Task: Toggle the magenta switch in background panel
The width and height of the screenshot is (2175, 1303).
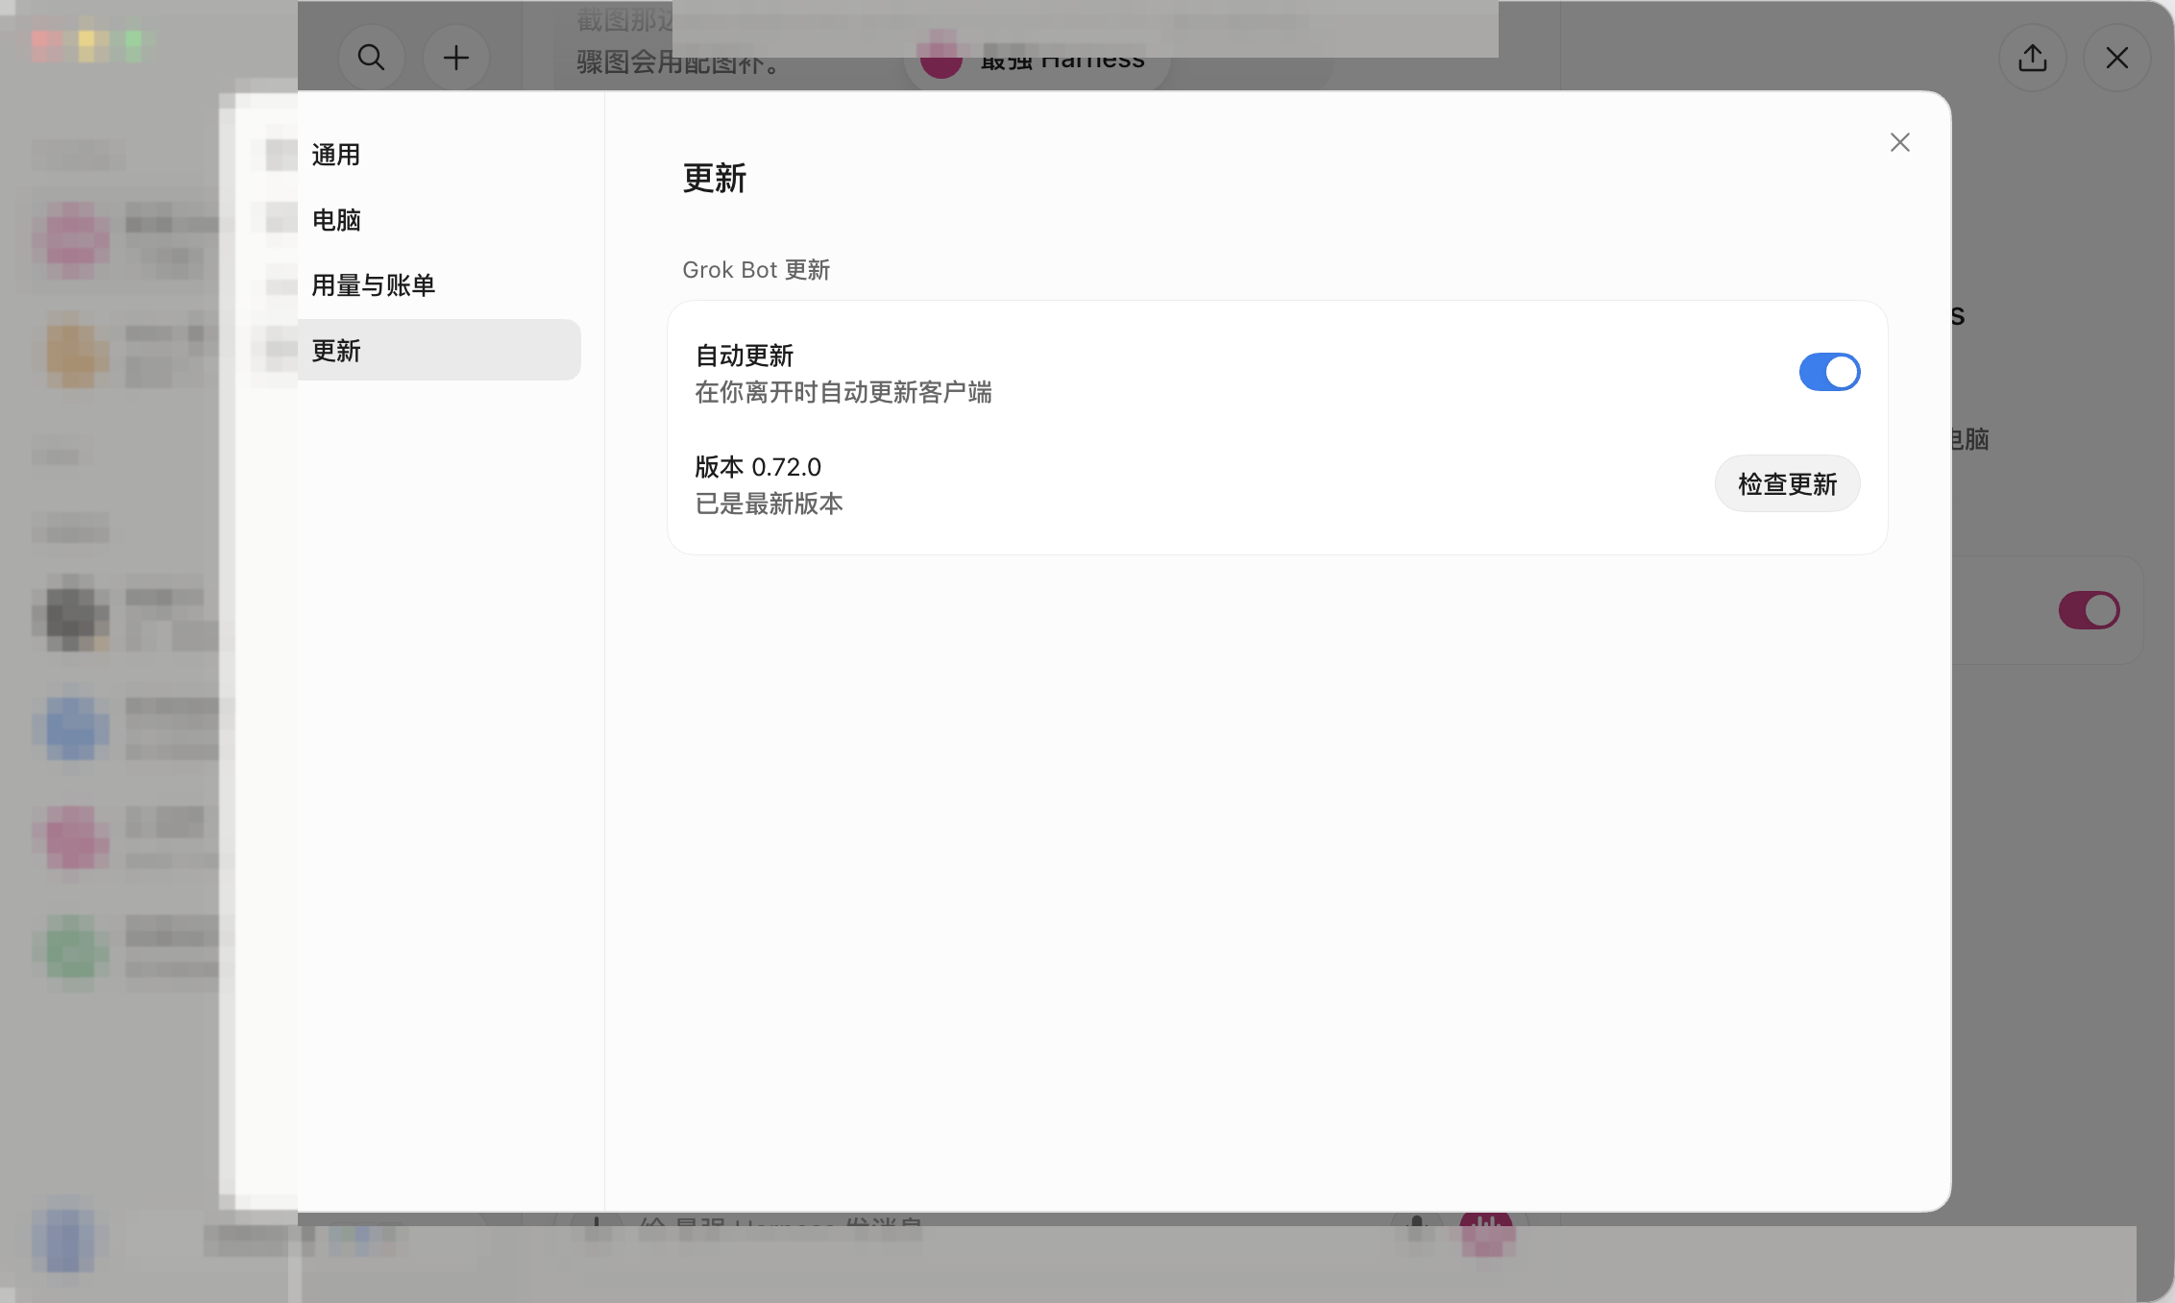Action: pos(2089,610)
